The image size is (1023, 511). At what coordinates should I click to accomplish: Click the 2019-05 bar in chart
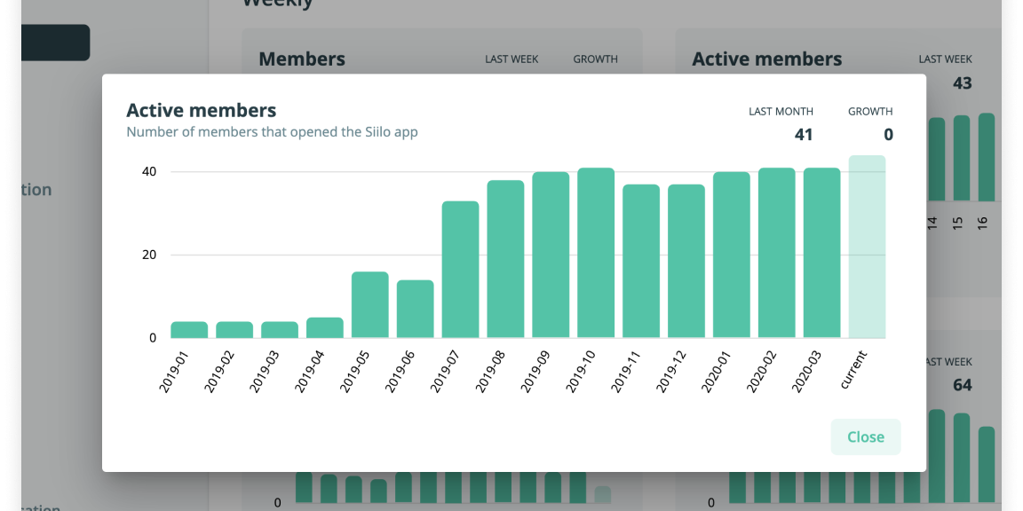coord(370,305)
